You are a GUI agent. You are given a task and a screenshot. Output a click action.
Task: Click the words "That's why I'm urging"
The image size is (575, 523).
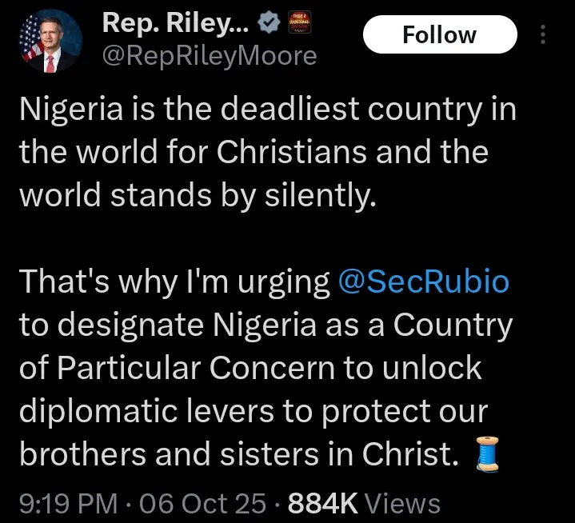pyautogui.click(x=174, y=282)
